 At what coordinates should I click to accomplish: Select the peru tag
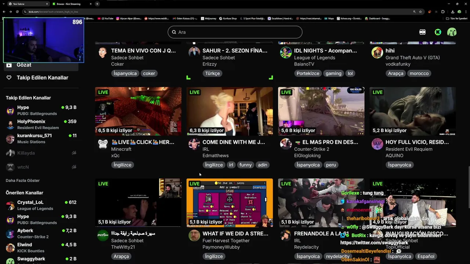(x=331, y=165)
